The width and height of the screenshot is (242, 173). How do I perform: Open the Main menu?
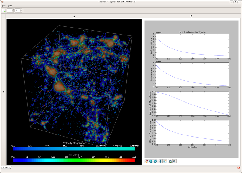[x=4, y=5]
